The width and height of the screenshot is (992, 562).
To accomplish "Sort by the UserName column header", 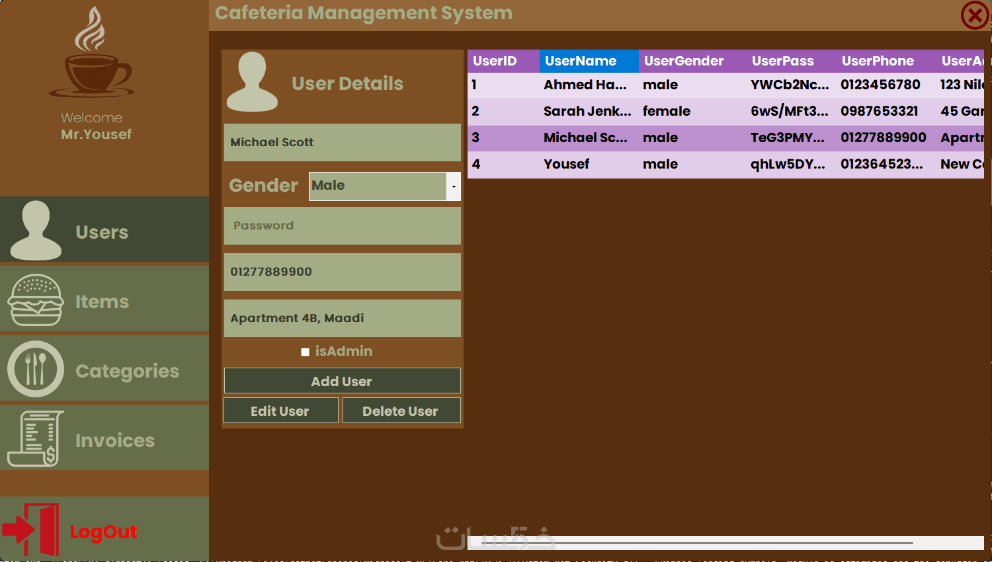I will click(x=589, y=61).
